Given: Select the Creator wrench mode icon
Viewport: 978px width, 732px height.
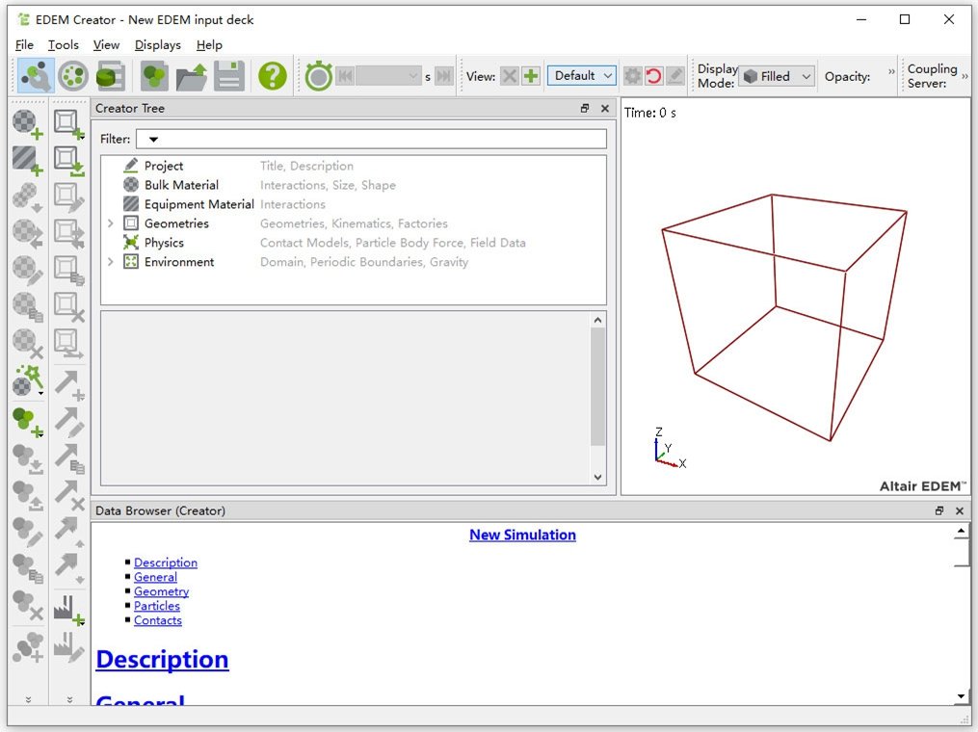Looking at the screenshot, I should pos(36,76).
